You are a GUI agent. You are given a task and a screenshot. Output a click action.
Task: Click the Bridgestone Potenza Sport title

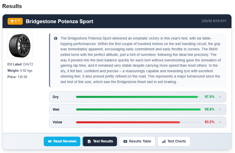click(59, 21)
